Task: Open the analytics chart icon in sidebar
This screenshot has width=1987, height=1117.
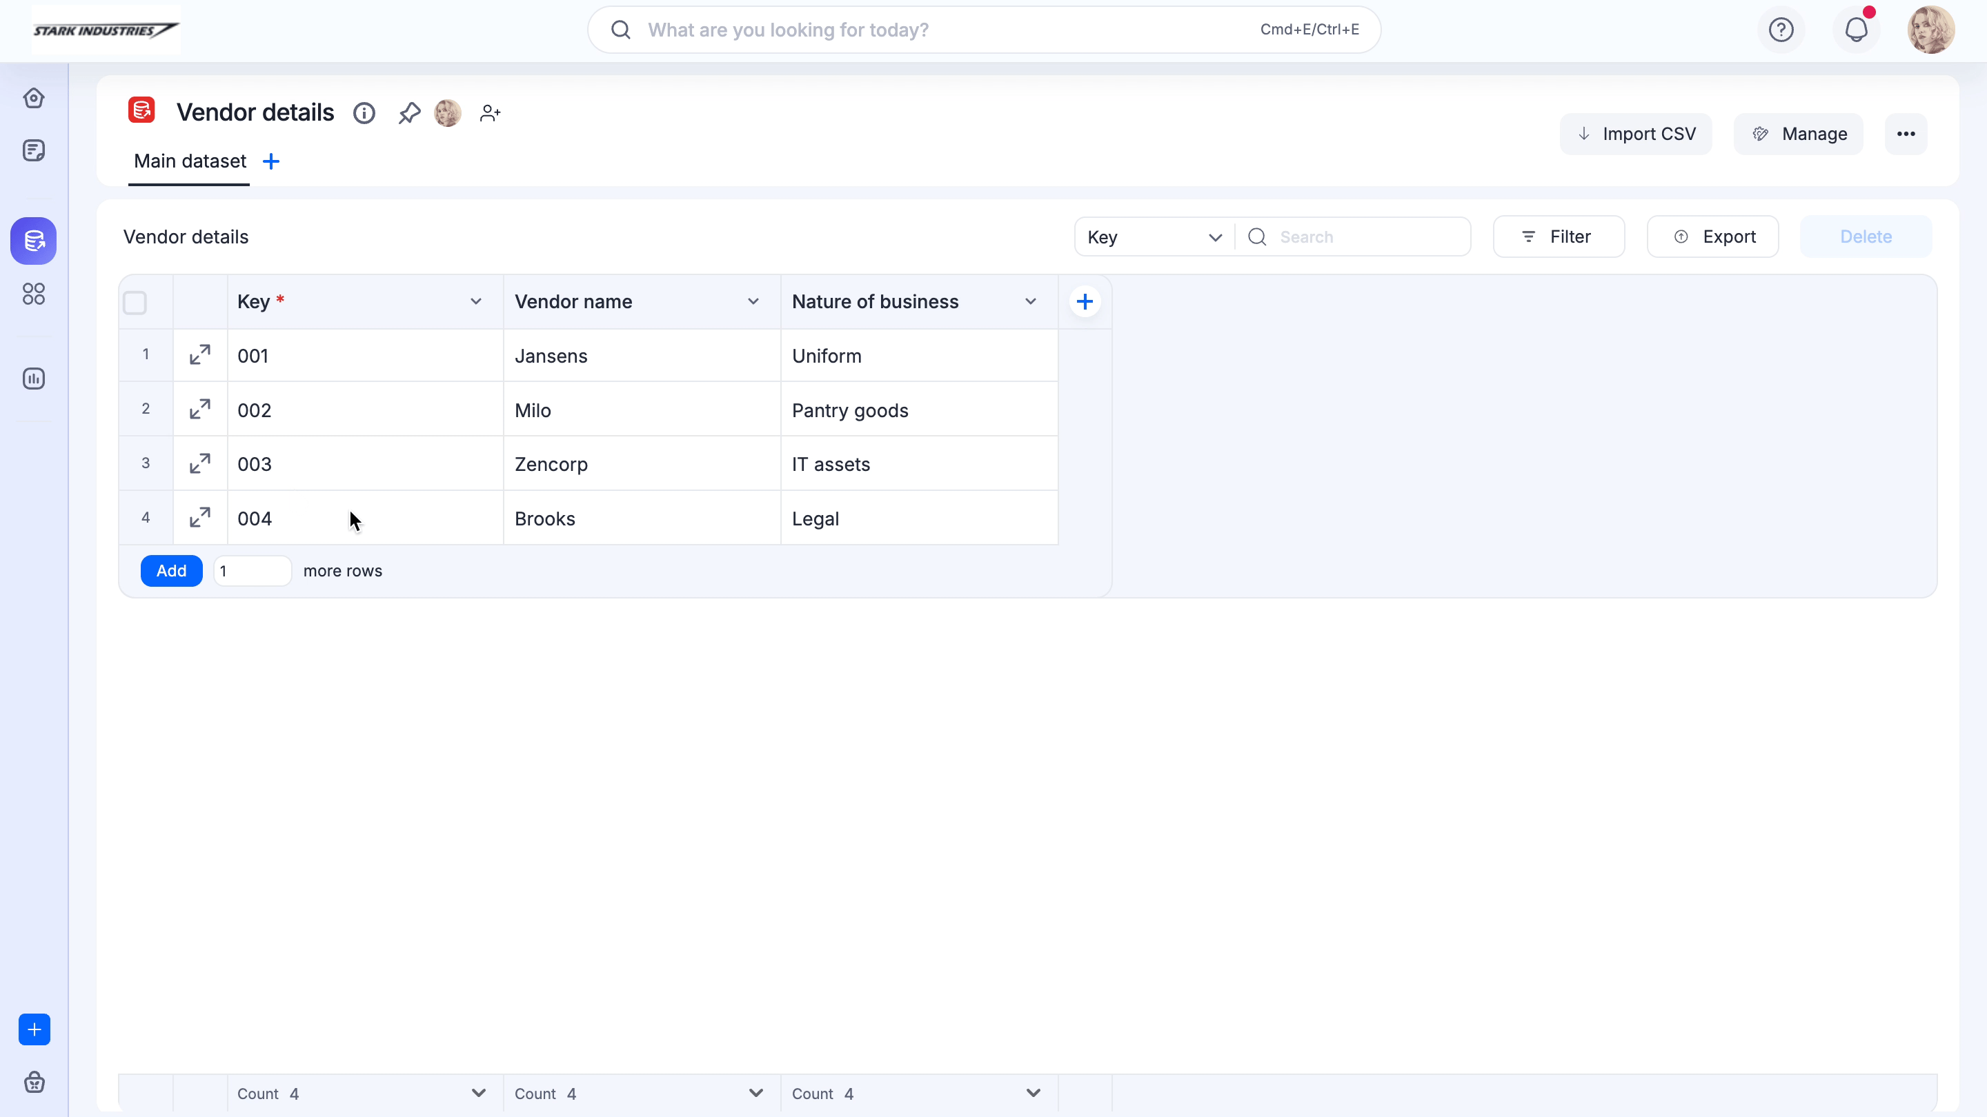Action: 33,379
